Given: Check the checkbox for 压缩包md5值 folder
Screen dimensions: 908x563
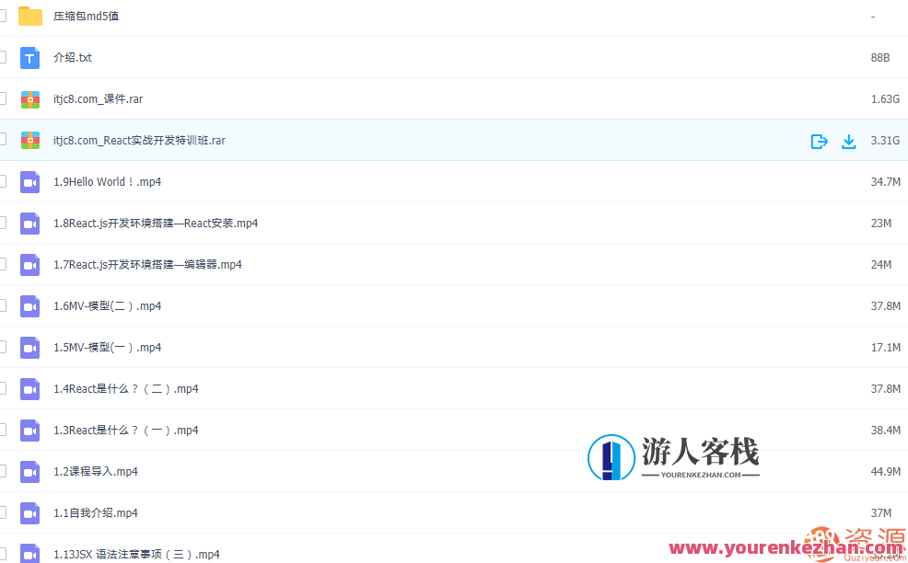Looking at the screenshot, I should click(x=3, y=16).
